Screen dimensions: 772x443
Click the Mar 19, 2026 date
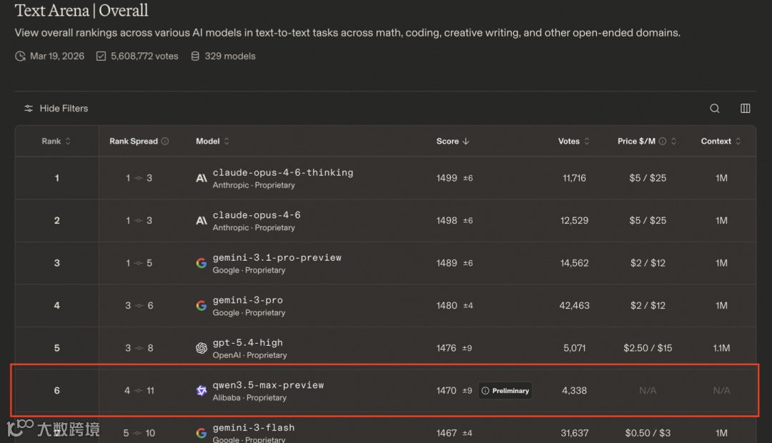[57, 56]
